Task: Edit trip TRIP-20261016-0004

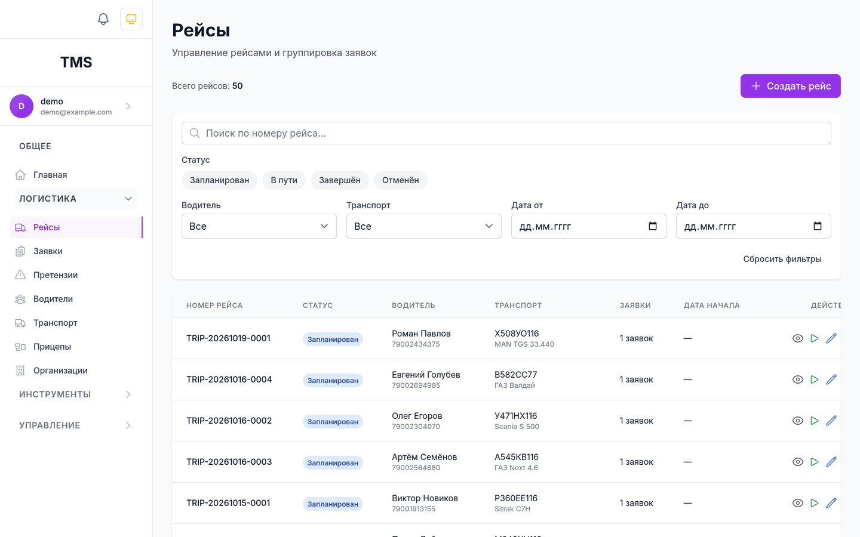Action: point(831,379)
